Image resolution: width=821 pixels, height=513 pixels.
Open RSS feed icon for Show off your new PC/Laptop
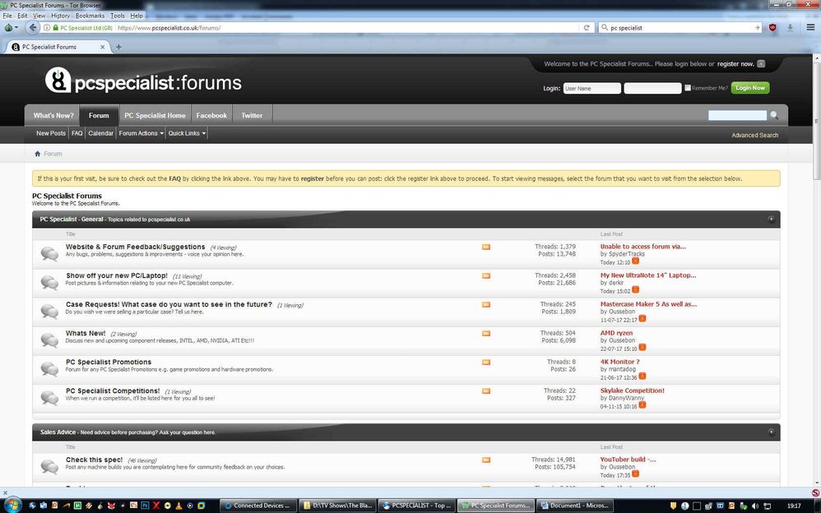(x=486, y=275)
